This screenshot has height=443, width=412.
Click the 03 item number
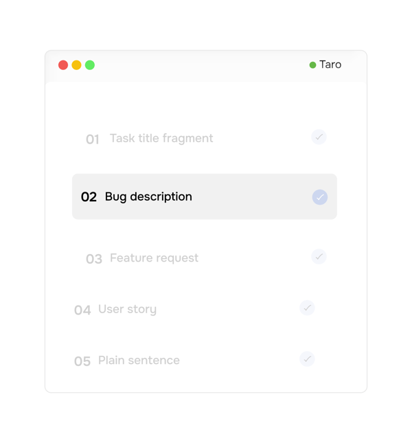tap(94, 259)
